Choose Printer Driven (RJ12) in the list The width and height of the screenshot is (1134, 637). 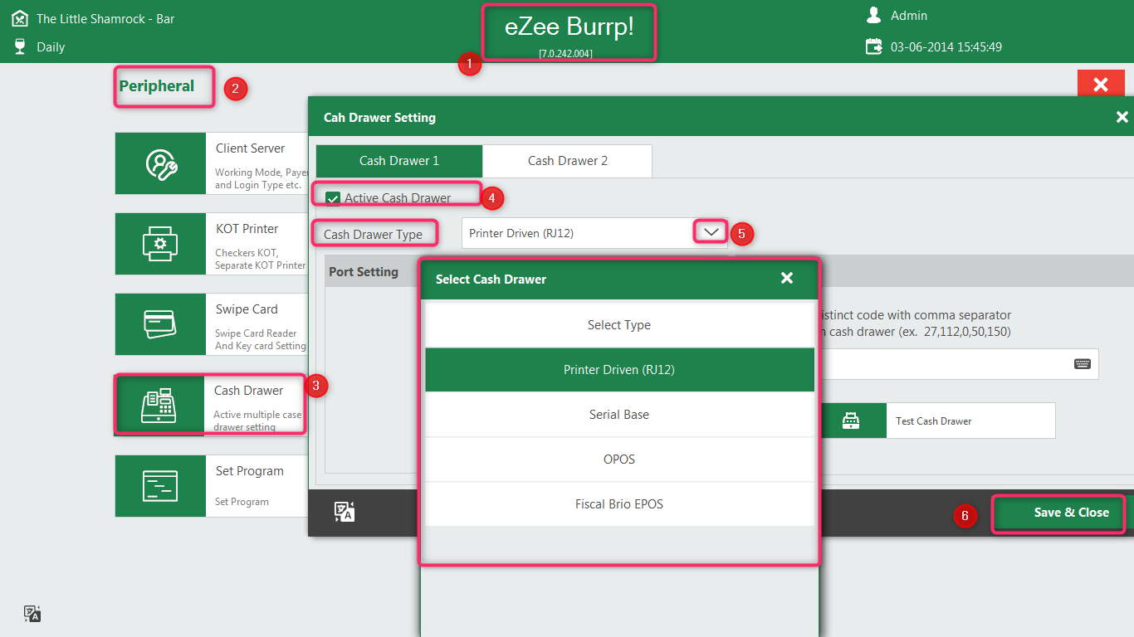tap(619, 370)
